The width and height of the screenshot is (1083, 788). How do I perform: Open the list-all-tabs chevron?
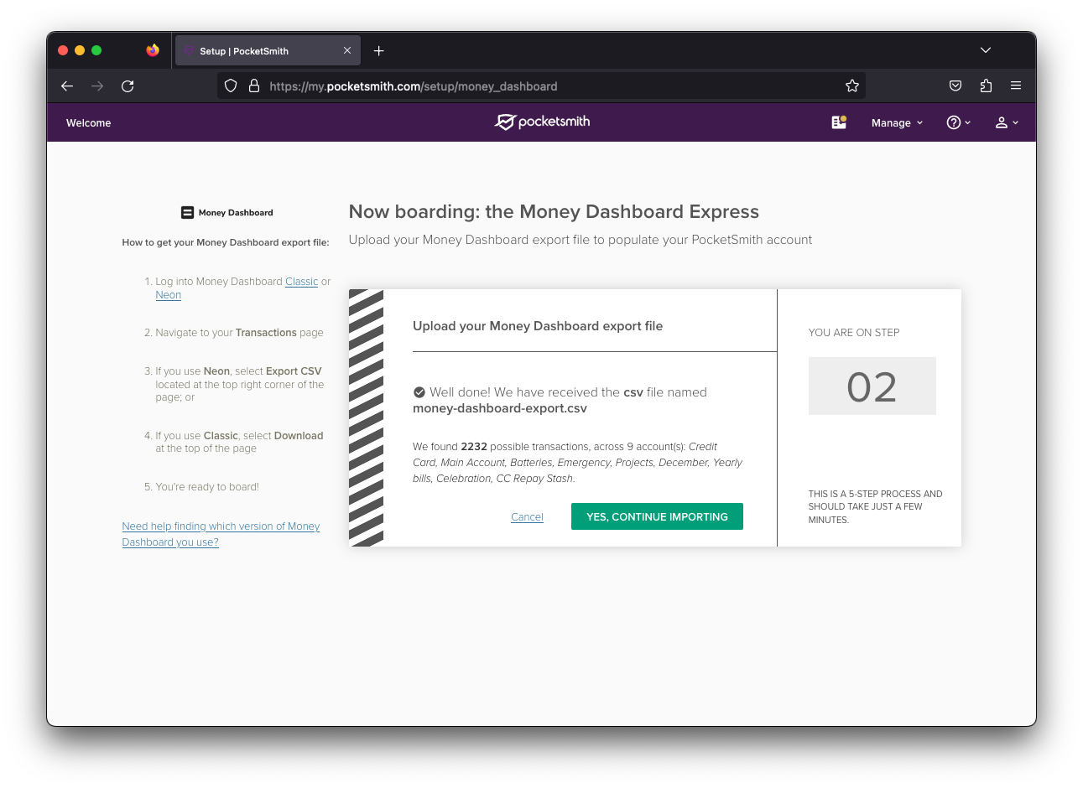coord(986,49)
